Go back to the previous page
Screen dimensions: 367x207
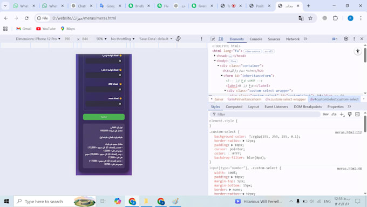point(6,18)
